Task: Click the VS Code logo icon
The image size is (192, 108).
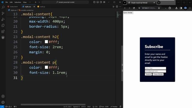Action: 2,2
